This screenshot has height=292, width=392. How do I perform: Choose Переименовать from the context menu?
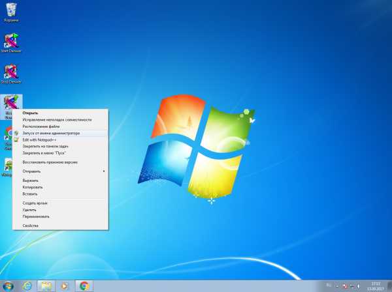[61, 216]
